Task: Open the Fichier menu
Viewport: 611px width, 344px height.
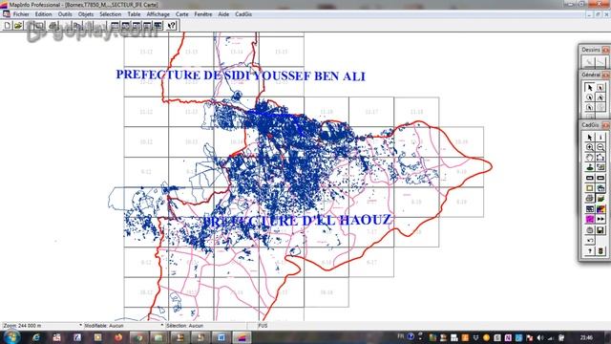Action: [x=21, y=14]
